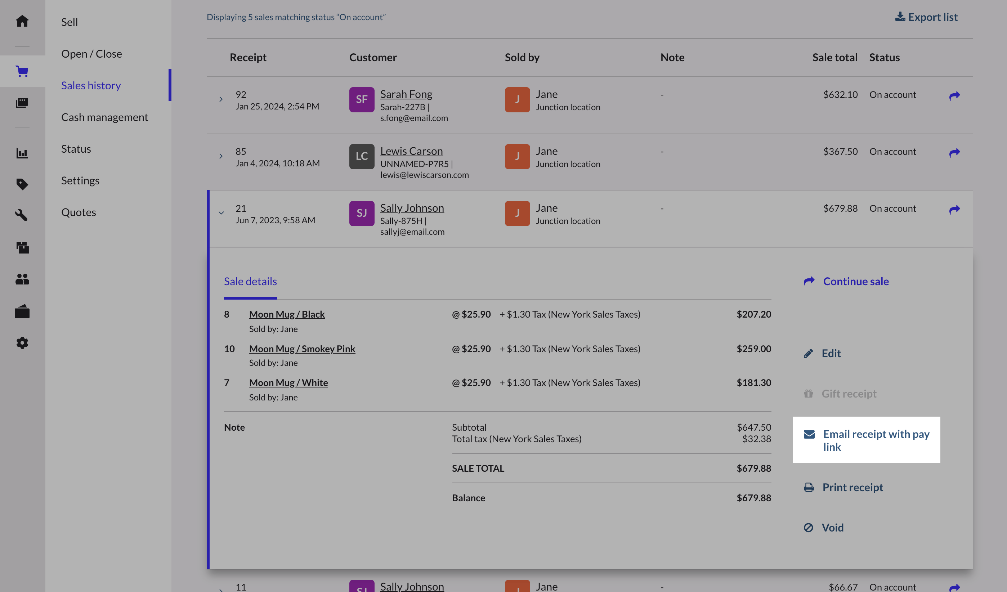Open the customers people icon
The height and width of the screenshot is (592, 1007).
22,279
